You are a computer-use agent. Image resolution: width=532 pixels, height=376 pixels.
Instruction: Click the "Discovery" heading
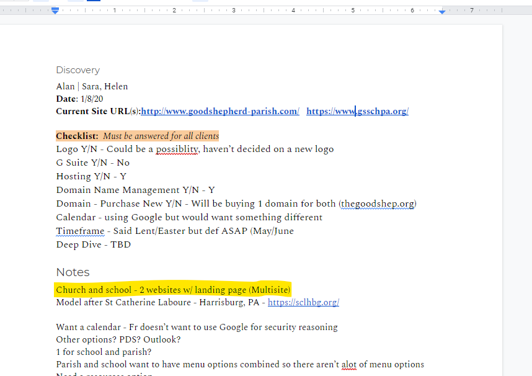tap(78, 70)
